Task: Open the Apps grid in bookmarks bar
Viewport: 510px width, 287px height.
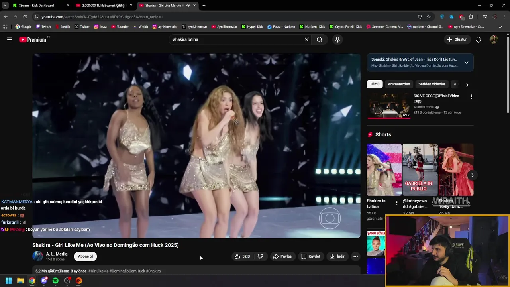Action: coord(5,27)
